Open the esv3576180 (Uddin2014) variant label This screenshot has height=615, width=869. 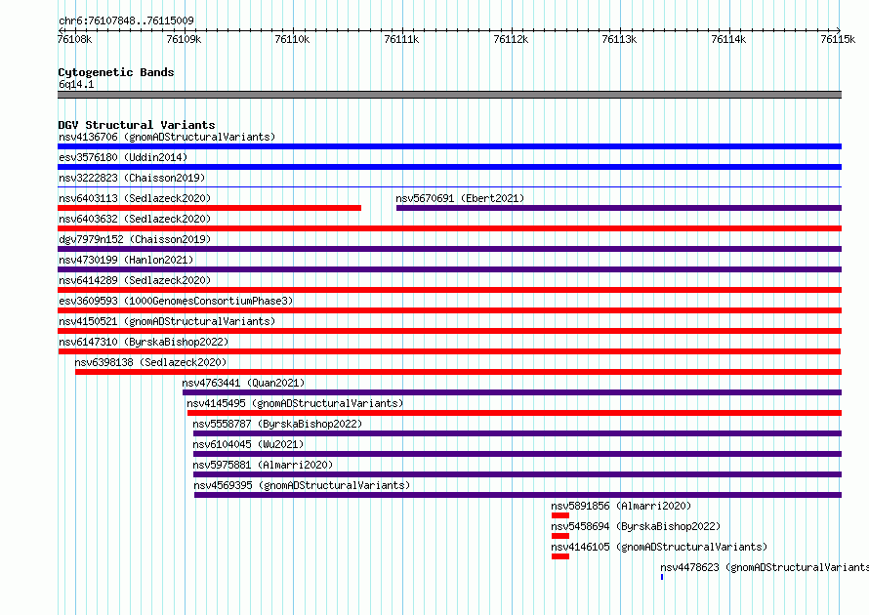coord(123,157)
